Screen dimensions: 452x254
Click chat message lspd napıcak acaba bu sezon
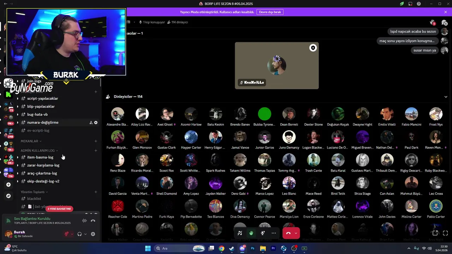[x=413, y=31]
